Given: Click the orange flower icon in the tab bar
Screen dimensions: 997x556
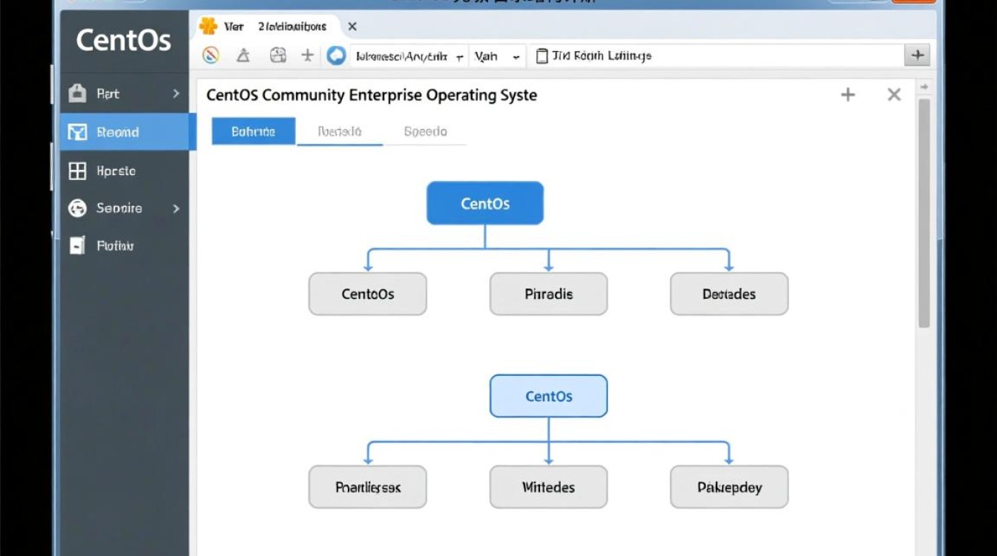Looking at the screenshot, I should [x=208, y=27].
